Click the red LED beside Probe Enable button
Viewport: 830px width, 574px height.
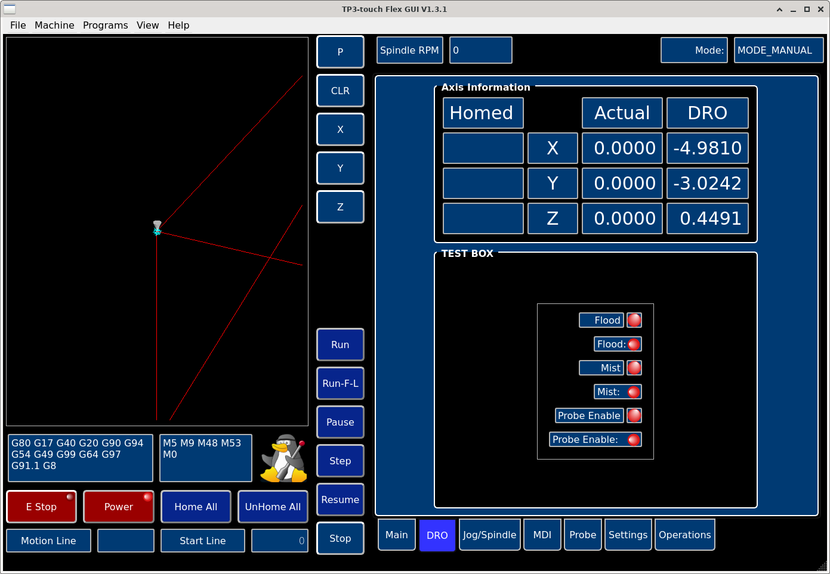click(634, 415)
